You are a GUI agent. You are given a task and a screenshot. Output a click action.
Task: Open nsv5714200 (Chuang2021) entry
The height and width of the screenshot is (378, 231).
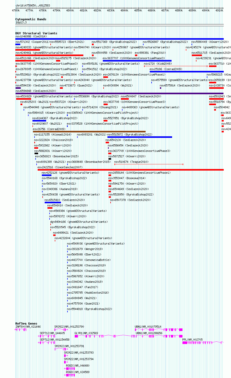point(100,107)
